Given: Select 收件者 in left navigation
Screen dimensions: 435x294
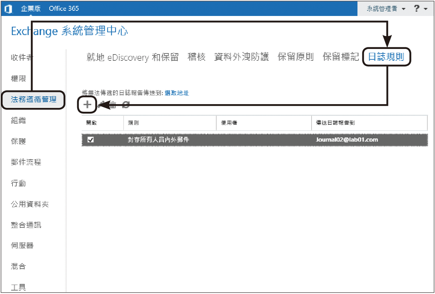Looking at the screenshot, I should (22, 58).
